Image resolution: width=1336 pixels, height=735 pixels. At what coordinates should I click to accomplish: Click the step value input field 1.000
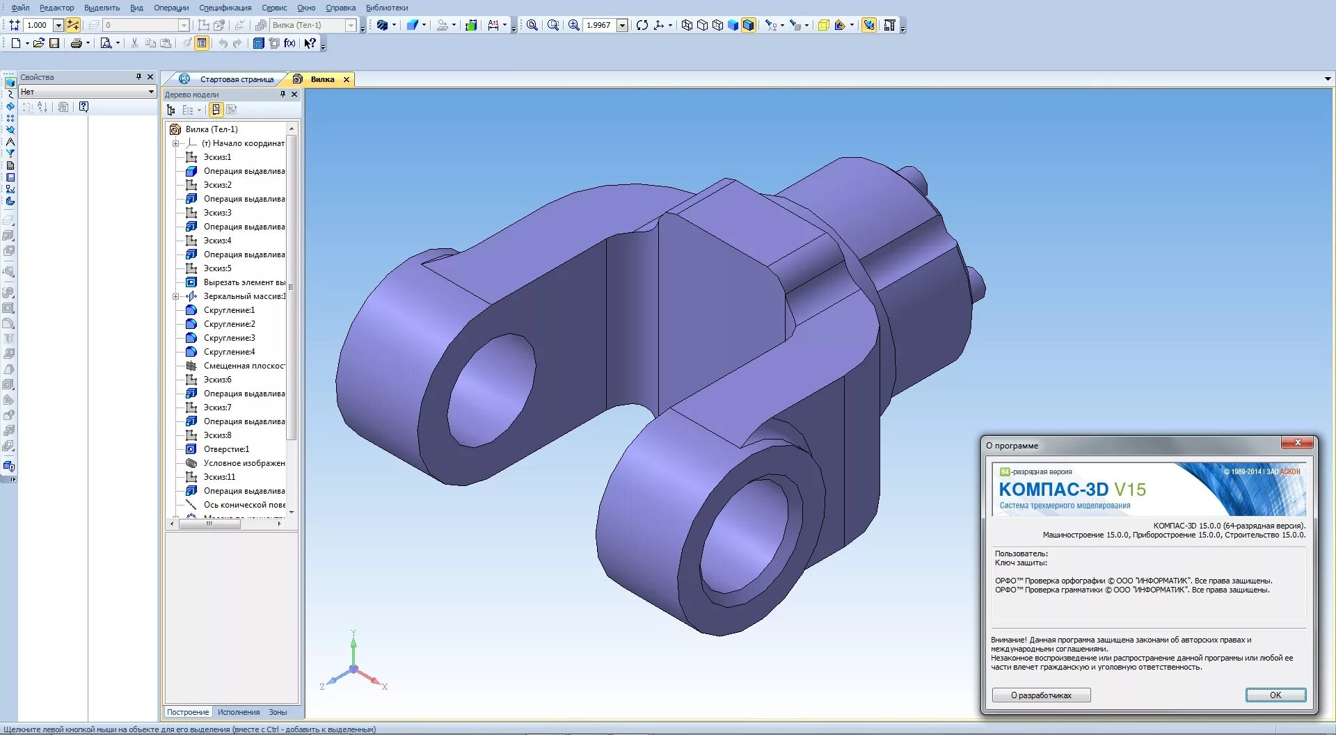pos(39,25)
